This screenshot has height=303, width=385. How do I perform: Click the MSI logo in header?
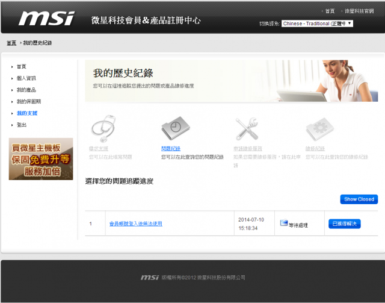(46, 18)
